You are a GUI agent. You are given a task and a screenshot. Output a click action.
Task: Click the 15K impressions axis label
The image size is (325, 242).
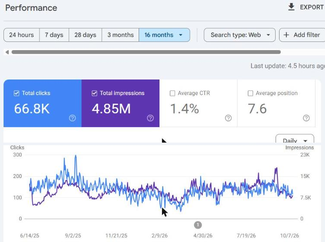point(305,176)
